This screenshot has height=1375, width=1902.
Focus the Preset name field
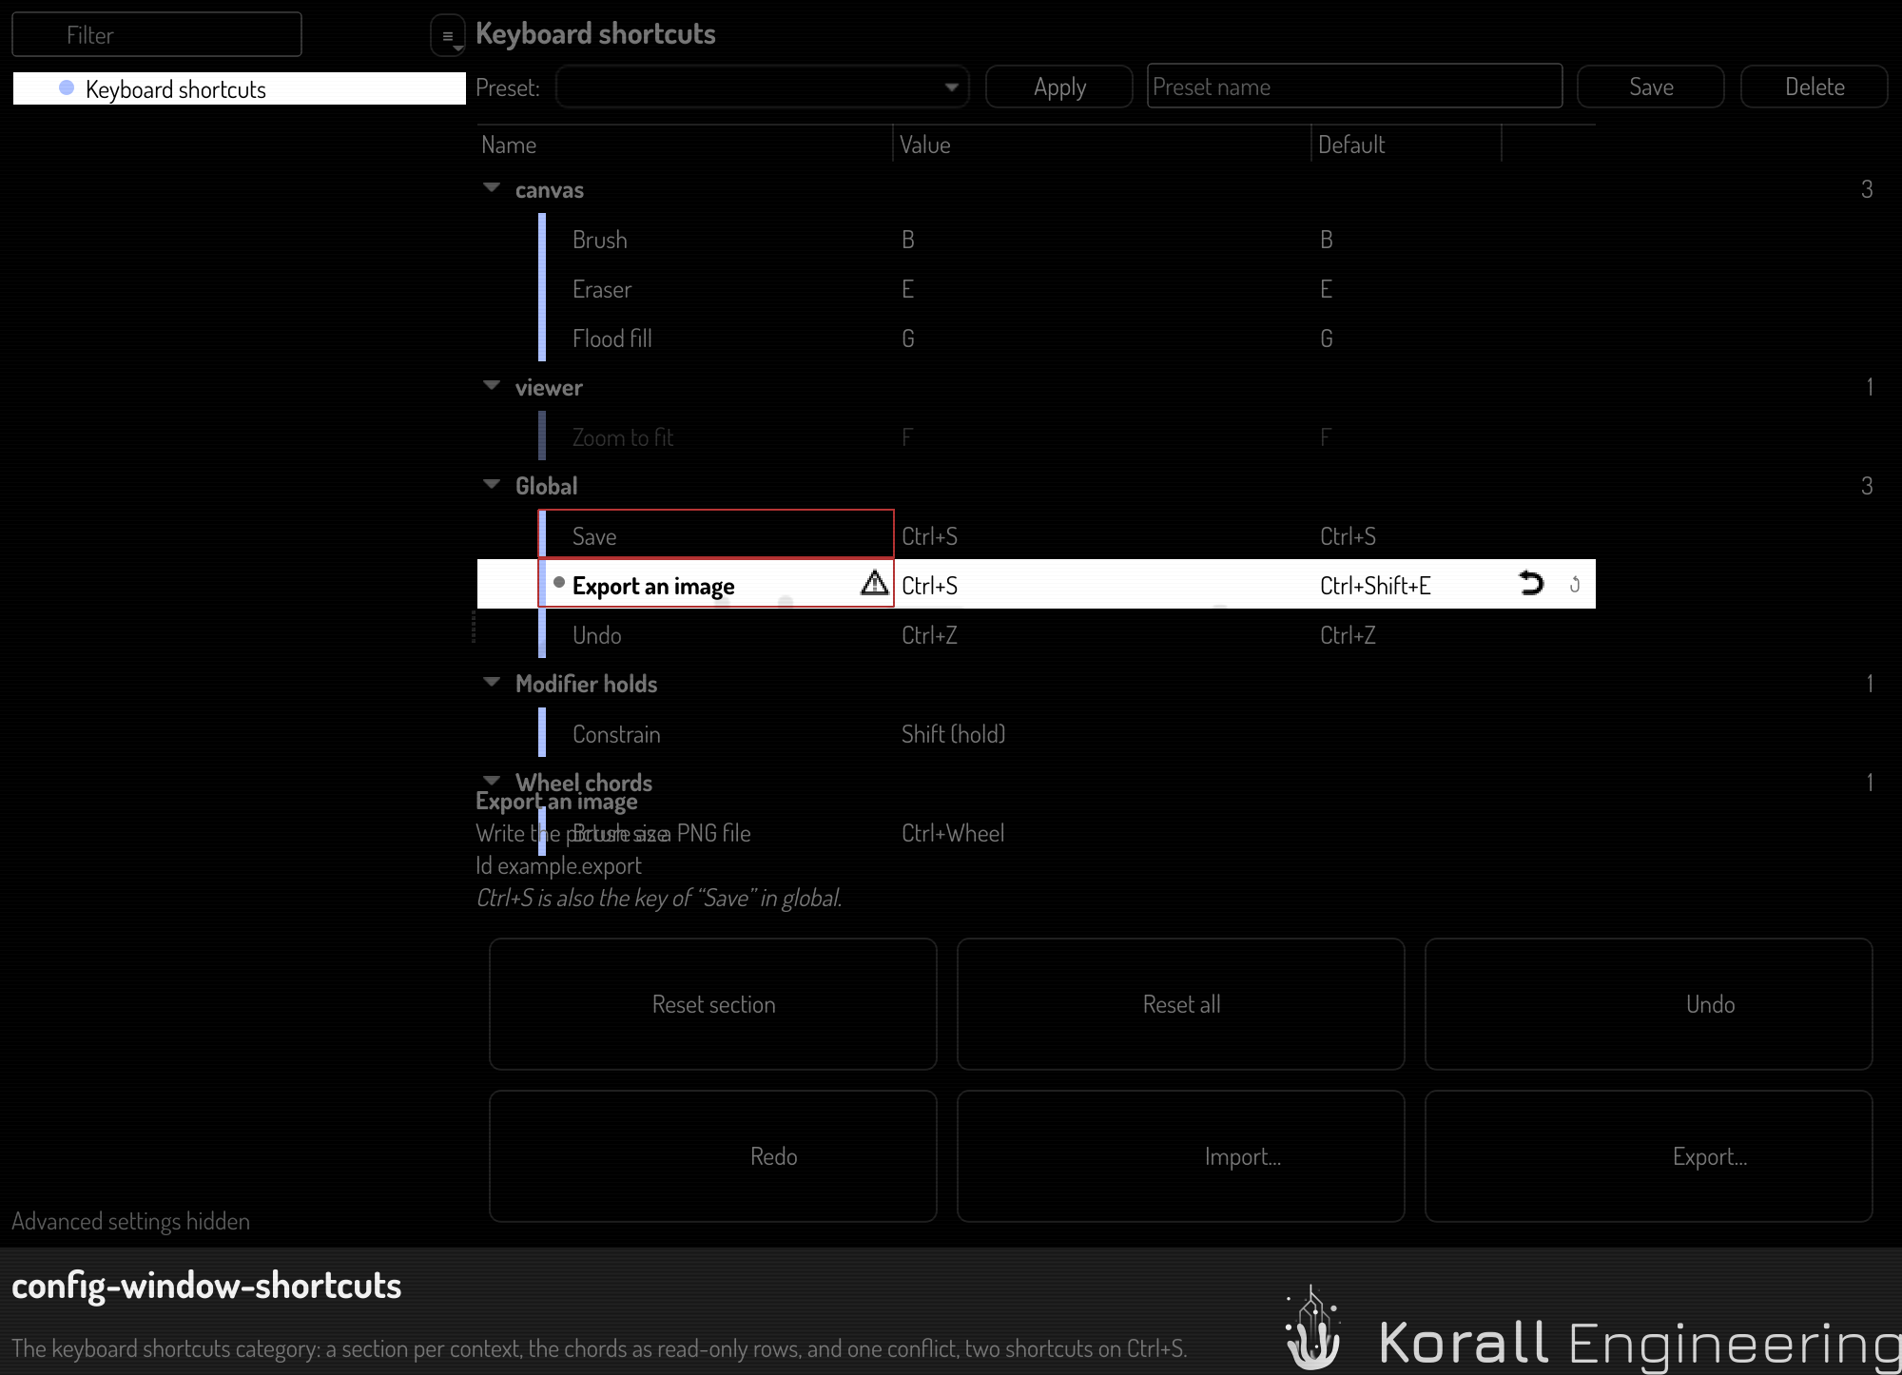1354,87
